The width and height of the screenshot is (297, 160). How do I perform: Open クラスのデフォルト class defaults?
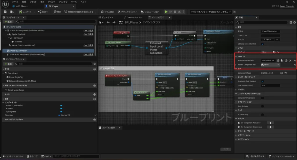coord(127,12)
